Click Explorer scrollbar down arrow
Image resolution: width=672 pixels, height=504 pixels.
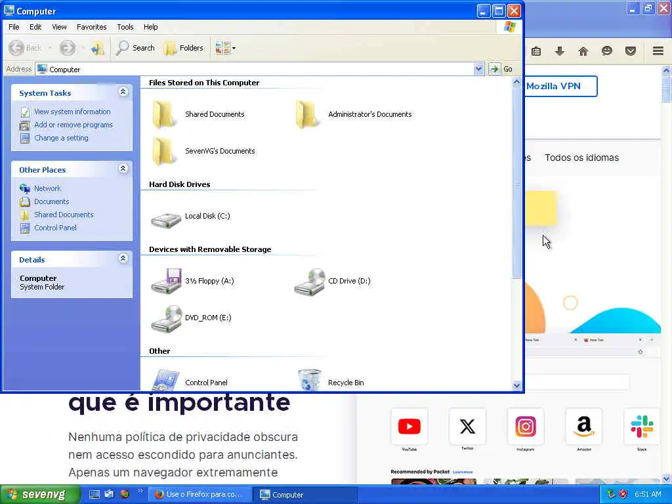click(517, 385)
